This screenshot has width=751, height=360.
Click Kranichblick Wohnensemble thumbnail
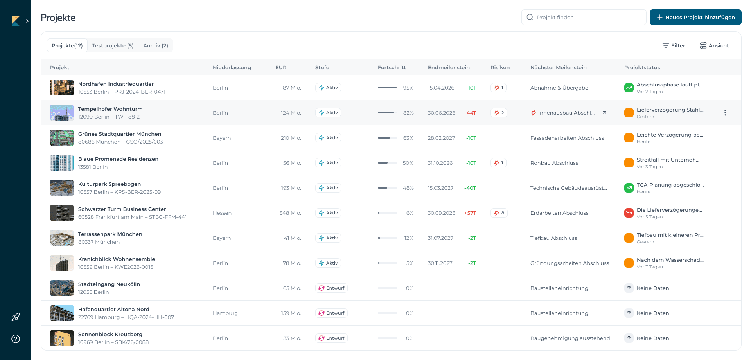click(x=62, y=263)
